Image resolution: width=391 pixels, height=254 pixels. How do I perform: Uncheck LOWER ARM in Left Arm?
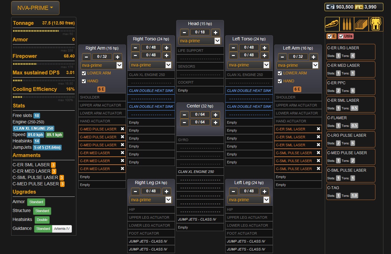pyautogui.click(x=280, y=73)
